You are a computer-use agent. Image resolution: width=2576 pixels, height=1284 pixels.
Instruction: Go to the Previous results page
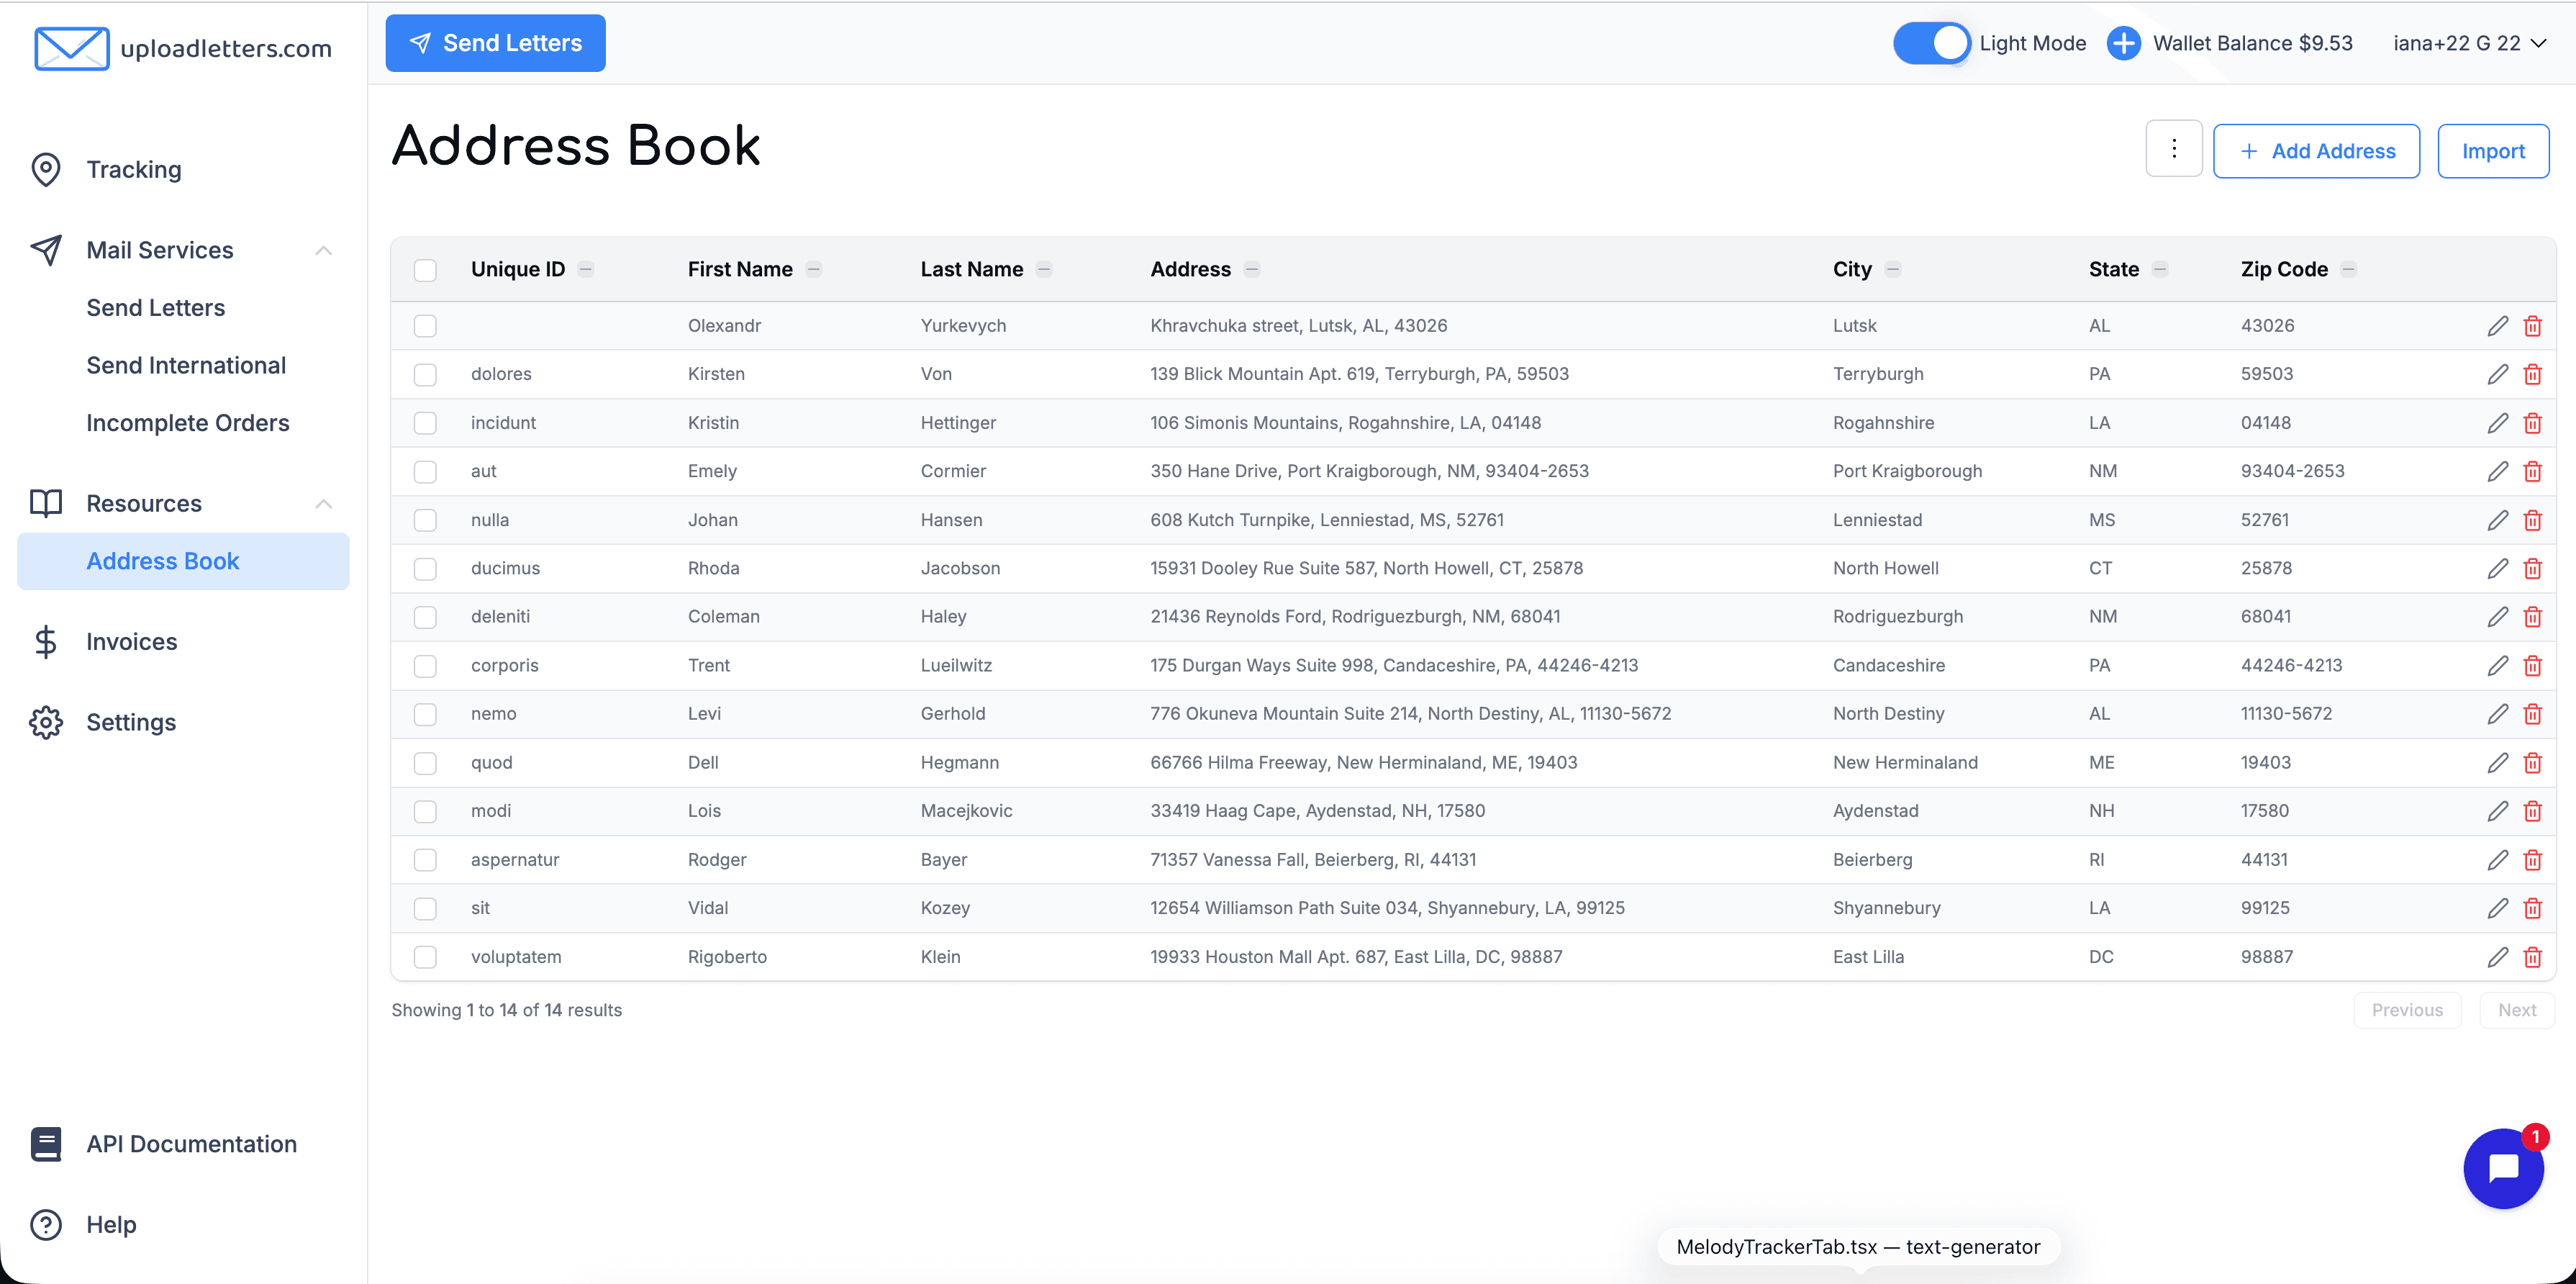pos(2407,1010)
